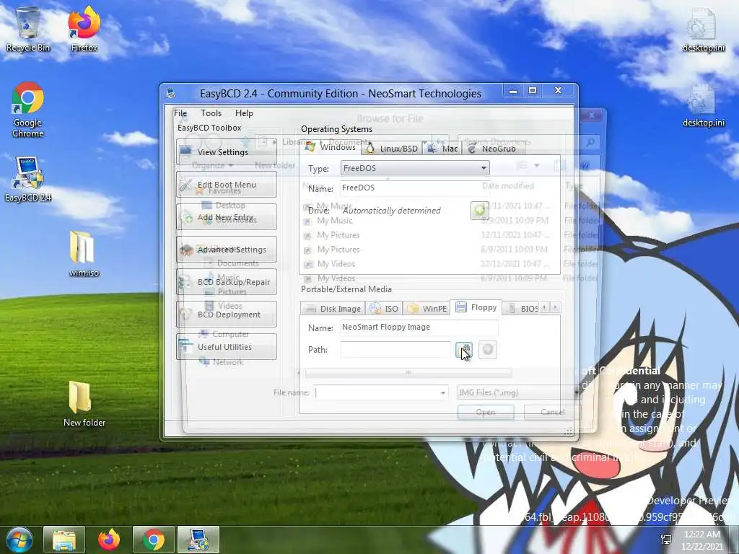Click Open in the Browse for File dialog
The image size is (739, 554).
click(x=486, y=412)
